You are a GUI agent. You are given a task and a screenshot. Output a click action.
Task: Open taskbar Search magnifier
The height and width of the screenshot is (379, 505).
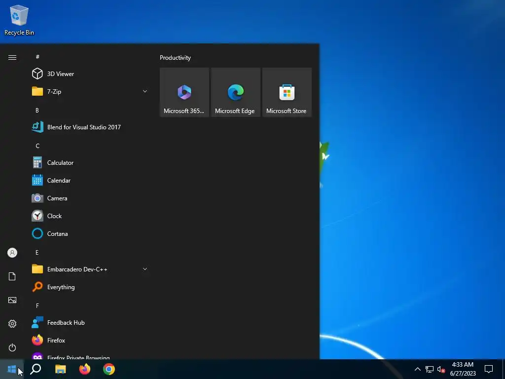(x=36, y=369)
